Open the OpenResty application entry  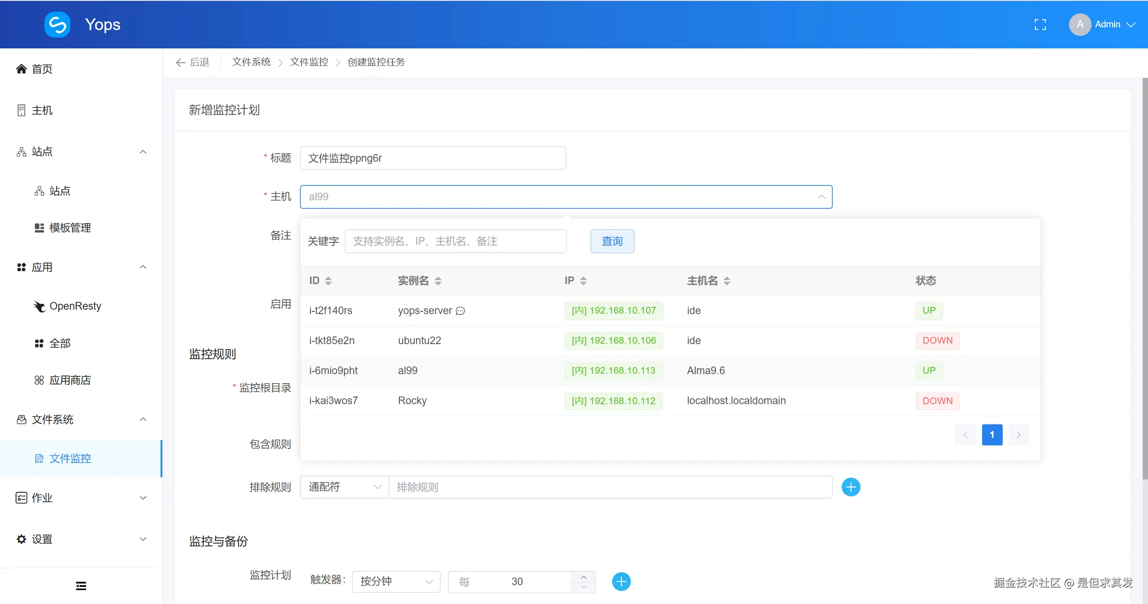pos(75,306)
